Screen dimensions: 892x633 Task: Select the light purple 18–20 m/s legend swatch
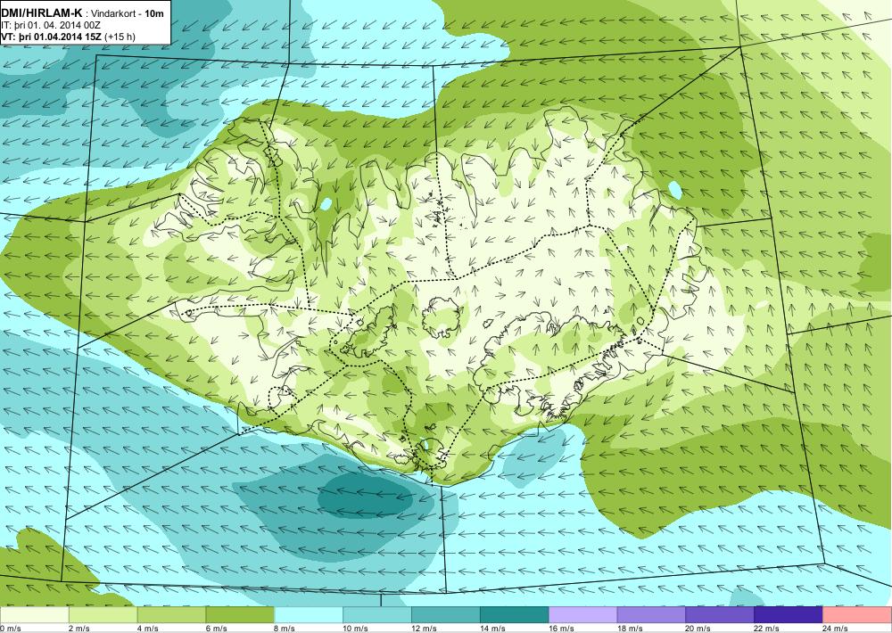[x=651, y=615]
